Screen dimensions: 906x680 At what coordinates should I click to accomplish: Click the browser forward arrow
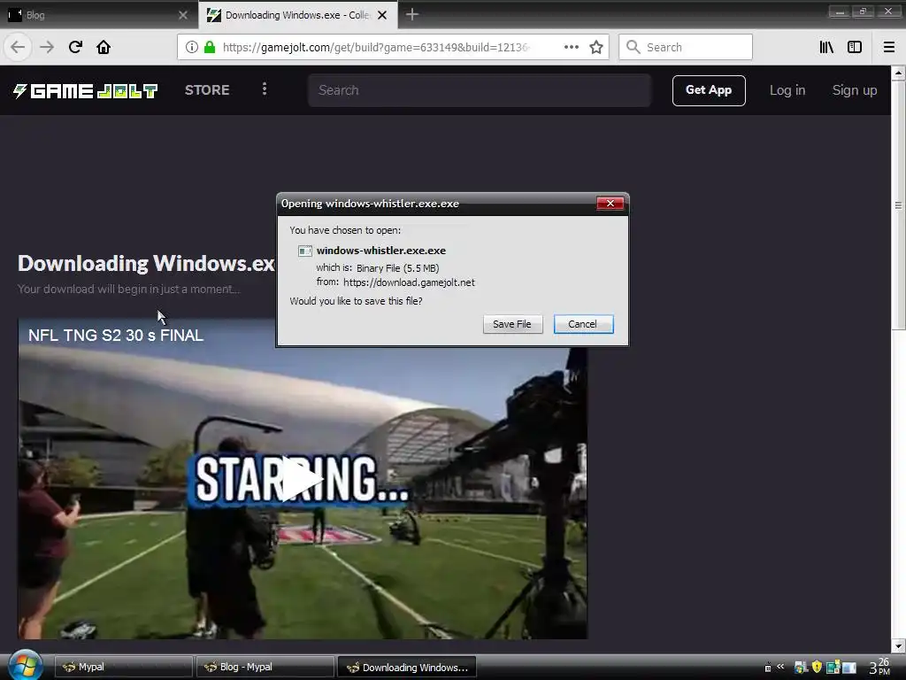(47, 47)
